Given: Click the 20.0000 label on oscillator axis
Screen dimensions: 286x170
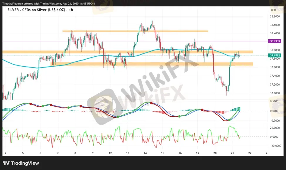Looking at the screenshot, I should (x=275, y=128).
